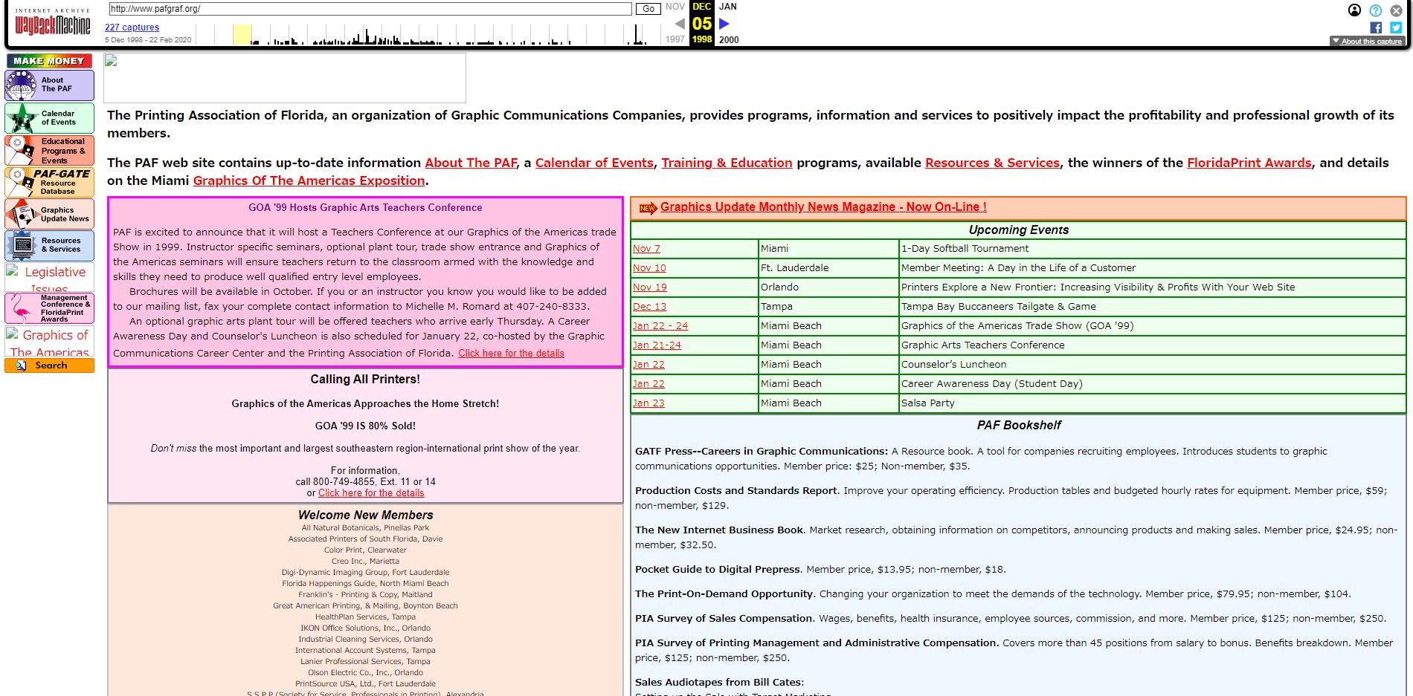This screenshot has height=696, width=1413.
Task: Open the About The PAF sidebar icon
Action: pyautogui.click(x=49, y=85)
